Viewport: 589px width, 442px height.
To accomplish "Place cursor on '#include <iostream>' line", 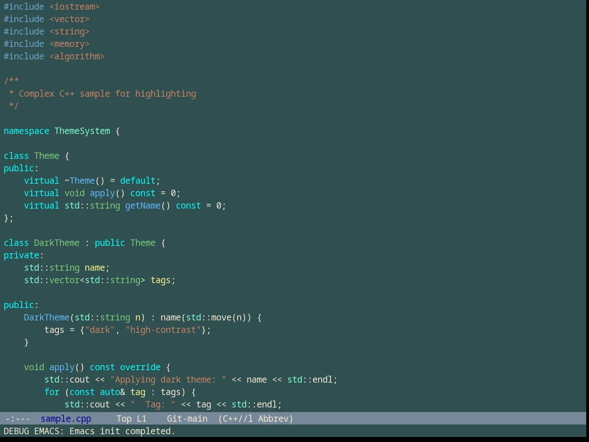I will click(x=52, y=6).
